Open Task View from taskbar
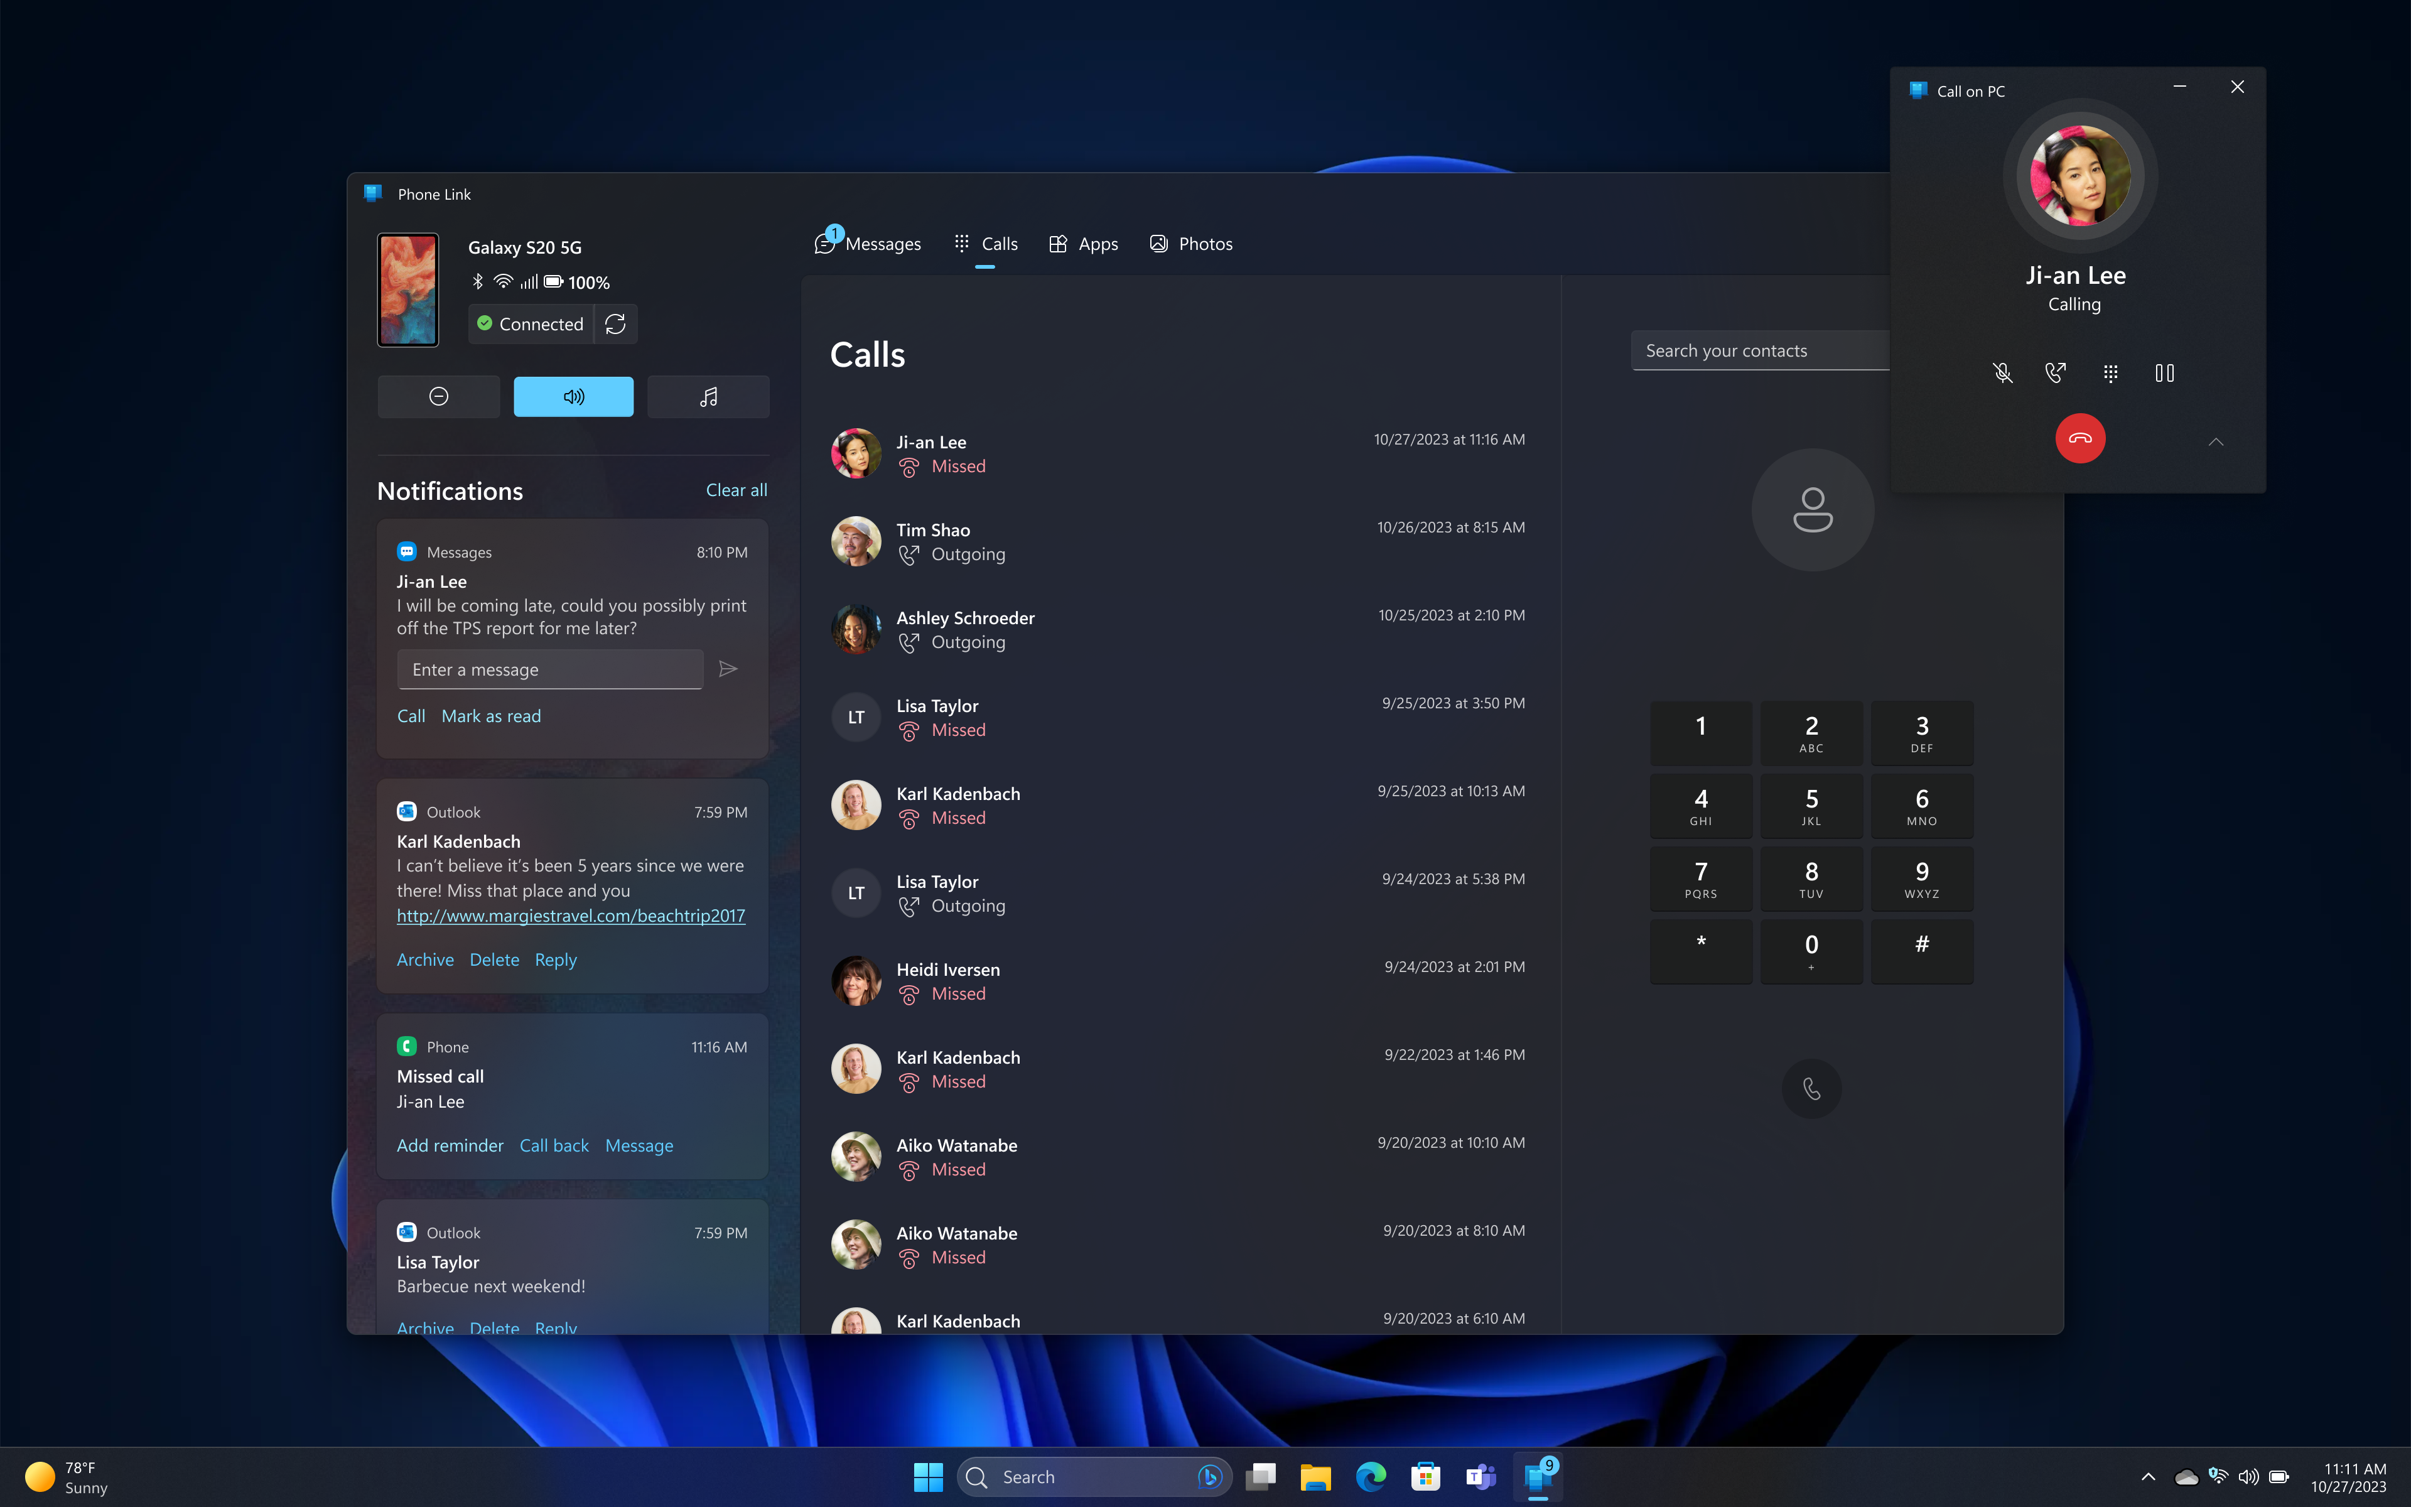Image resolution: width=2411 pixels, height=1507 pixels. point(1261,1477)
